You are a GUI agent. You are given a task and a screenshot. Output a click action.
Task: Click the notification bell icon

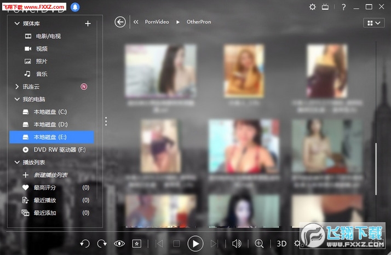74,7
